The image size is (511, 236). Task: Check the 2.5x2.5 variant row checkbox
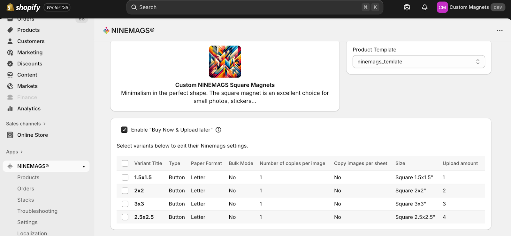(x=125, y=217)
